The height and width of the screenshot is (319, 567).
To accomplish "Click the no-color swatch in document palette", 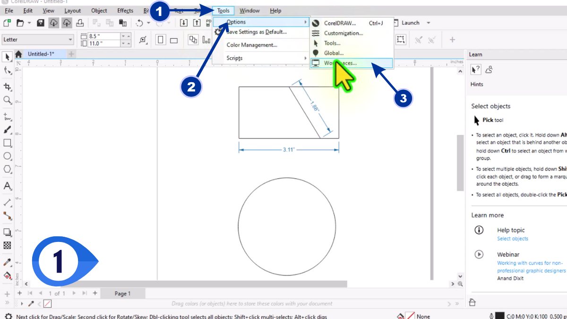I will [48, 303].
